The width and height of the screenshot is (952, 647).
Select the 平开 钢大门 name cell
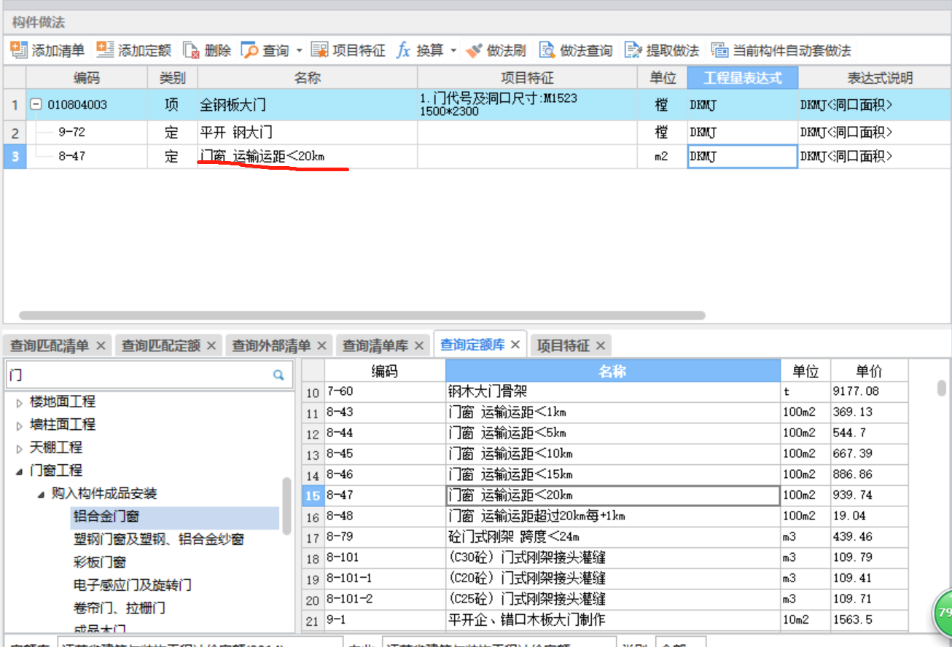(x=308, y=133)
